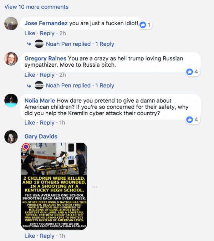Open the three-dot options beside Gary Davids' image
The image size is (214, 241).
tap(95, 187)
